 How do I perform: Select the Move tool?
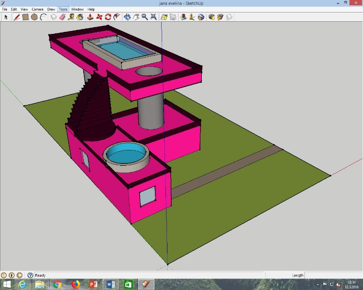click(x=99, y=17)
